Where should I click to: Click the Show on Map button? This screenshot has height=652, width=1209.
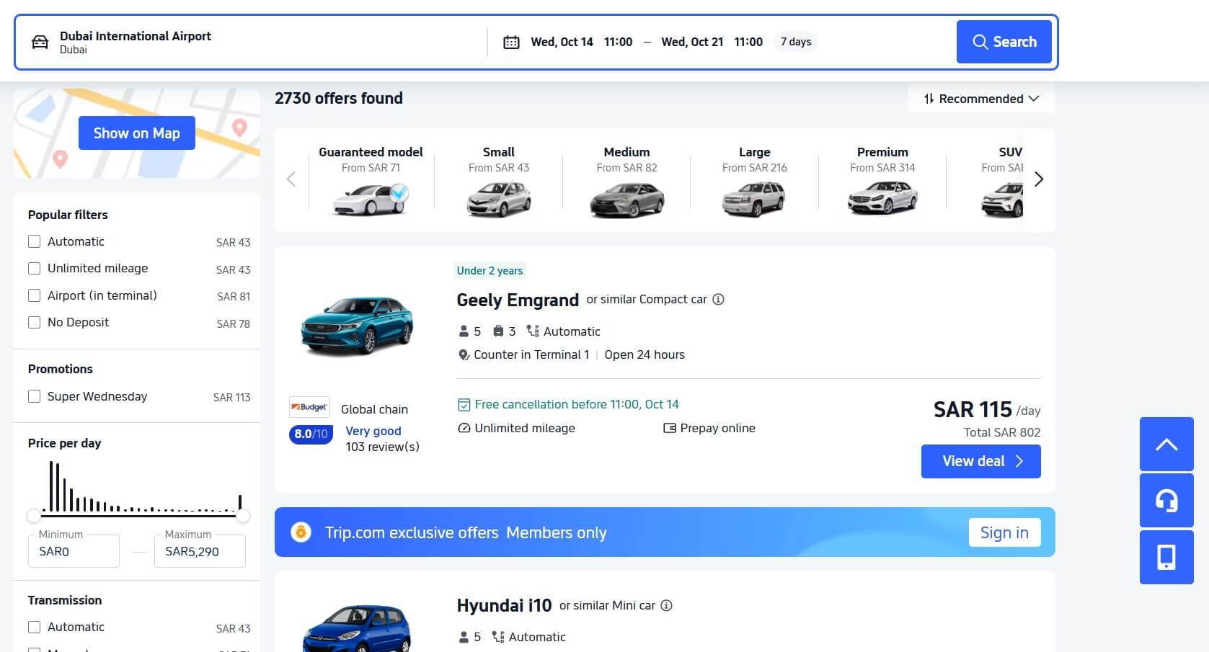coord(137,133)
